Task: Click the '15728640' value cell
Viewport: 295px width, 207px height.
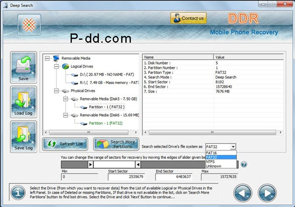Action: [224, 87]
